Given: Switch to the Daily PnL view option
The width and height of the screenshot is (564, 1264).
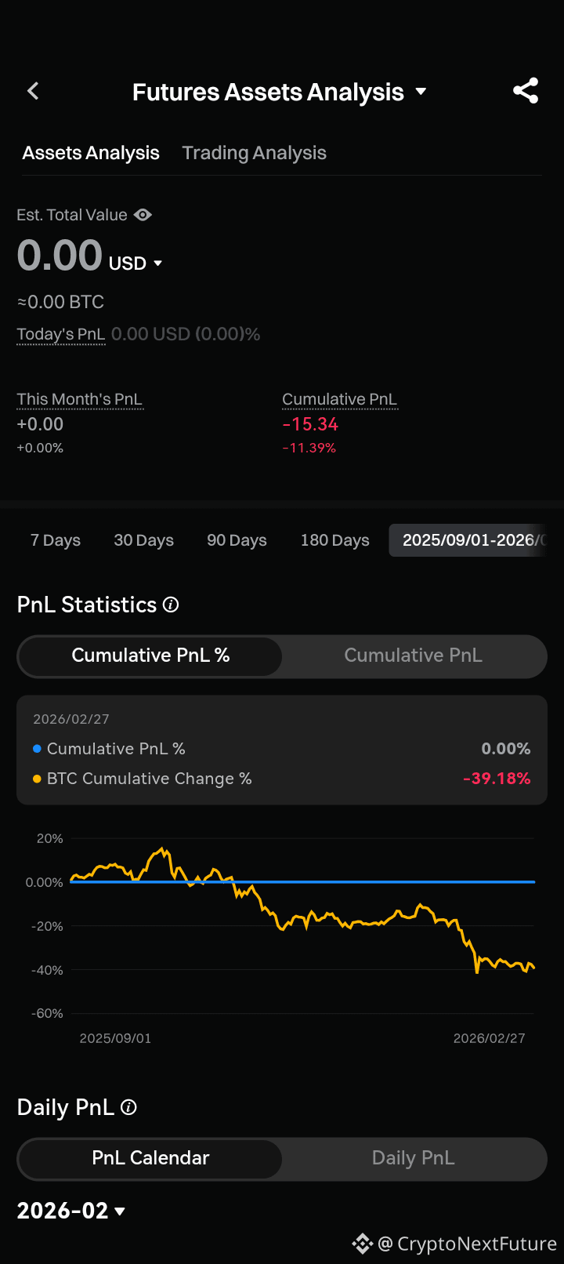Looking at the screenshot, I should [414, 1158].
